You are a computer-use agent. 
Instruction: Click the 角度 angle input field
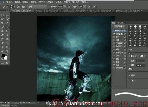point(140,61)
